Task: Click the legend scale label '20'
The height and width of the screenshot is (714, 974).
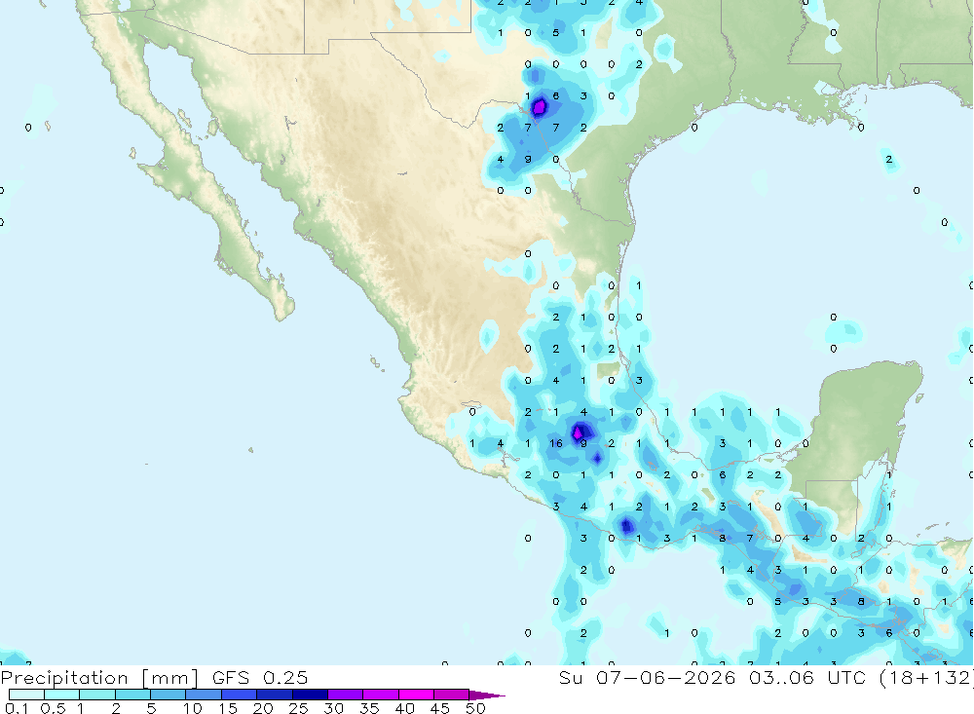Action: [263, 708]
